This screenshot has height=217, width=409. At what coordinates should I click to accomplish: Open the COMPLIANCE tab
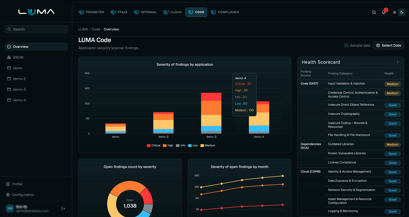[225, 12]
